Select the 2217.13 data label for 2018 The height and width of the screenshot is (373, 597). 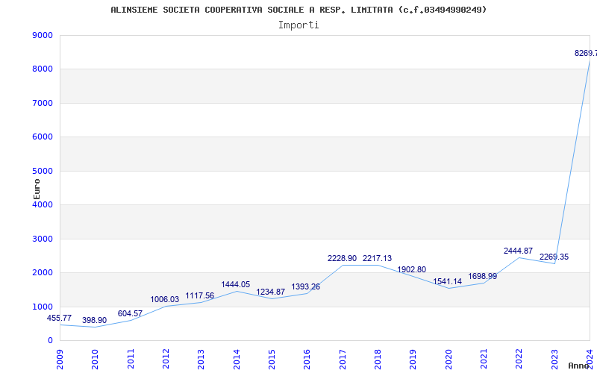(377, 258)
